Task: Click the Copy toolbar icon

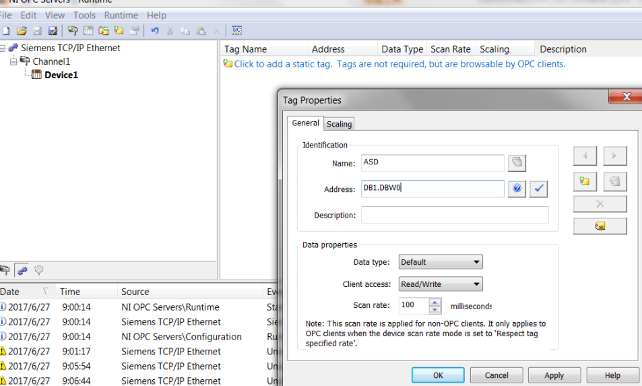Action: tap(185, 31)
